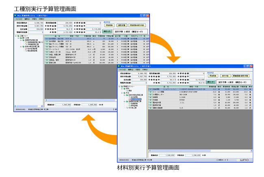This screenshot has height=177, width=264.
Task: Open the ファイル(F) menu in the 工種別 window
Action: (x=19, y=19)
